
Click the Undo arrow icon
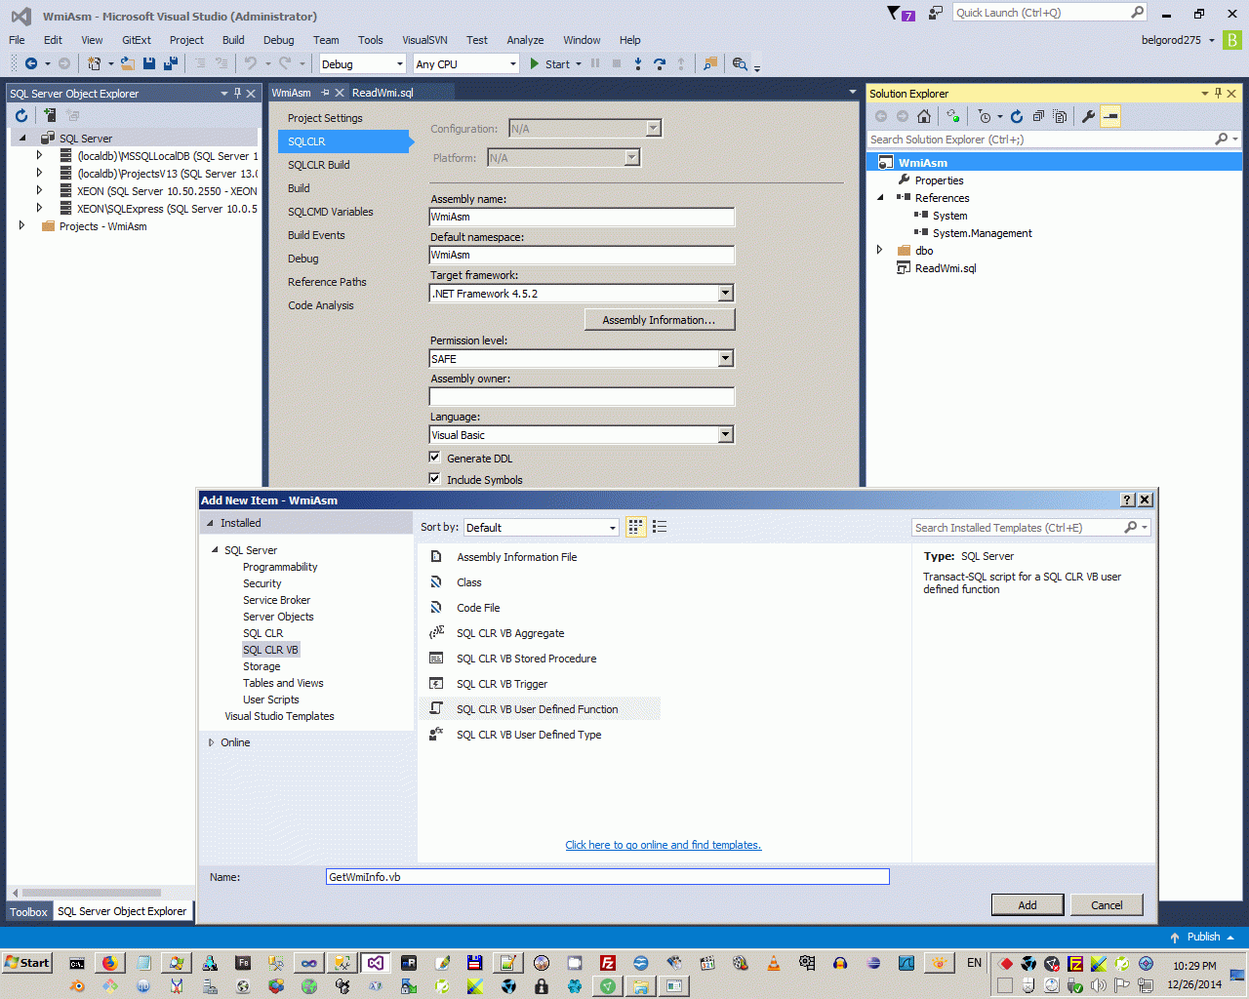[x=252, y=63]
